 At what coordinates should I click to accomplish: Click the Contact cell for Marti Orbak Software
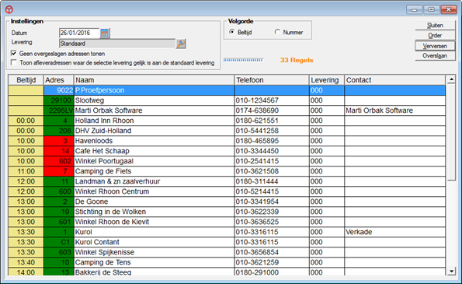click(x=394, y=110)
